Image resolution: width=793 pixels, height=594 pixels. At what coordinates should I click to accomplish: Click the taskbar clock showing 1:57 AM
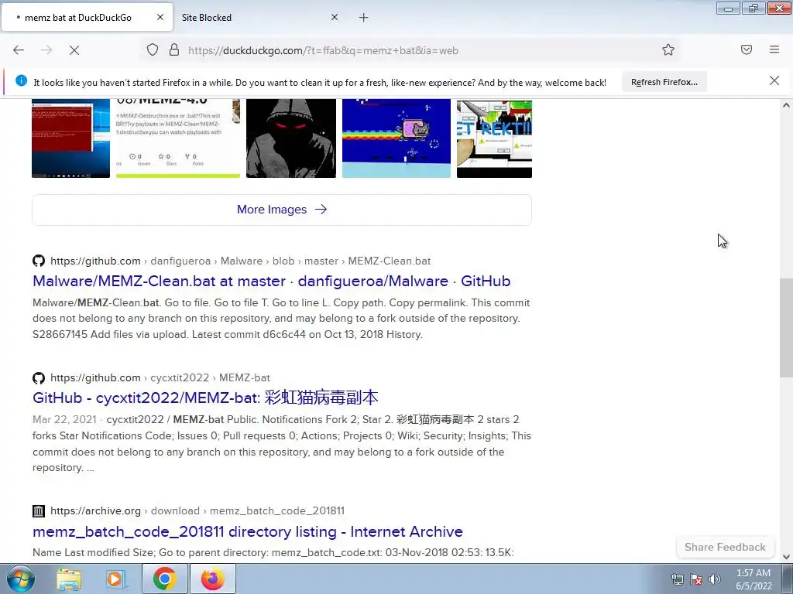[754, 579]
